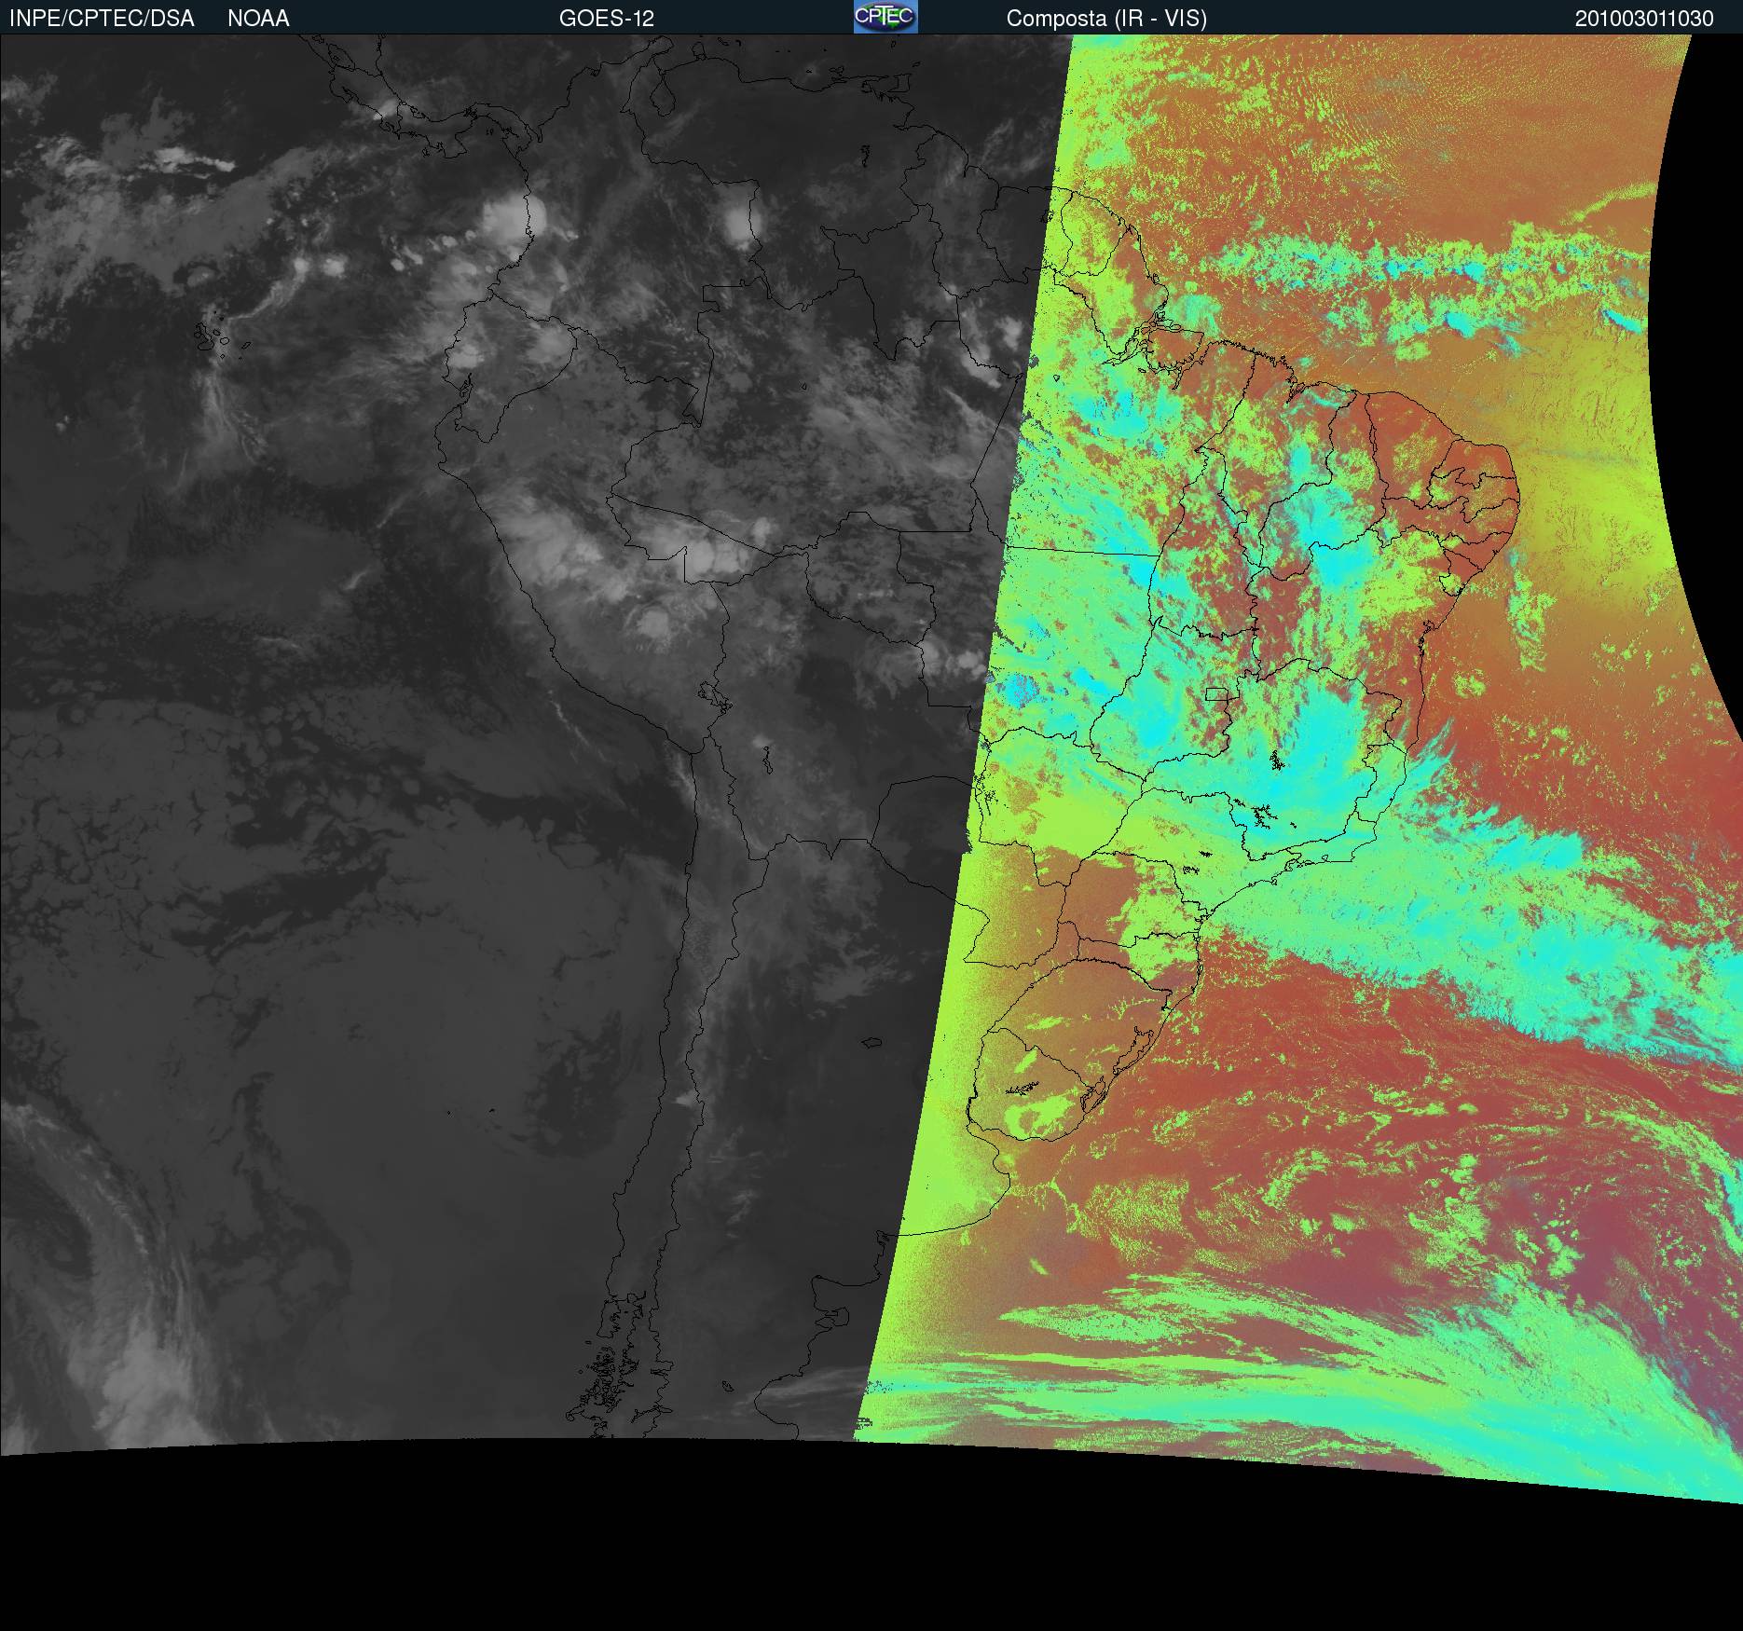
Task: Select the GOES-12 satellite label
Action: [x=607, y=19]
